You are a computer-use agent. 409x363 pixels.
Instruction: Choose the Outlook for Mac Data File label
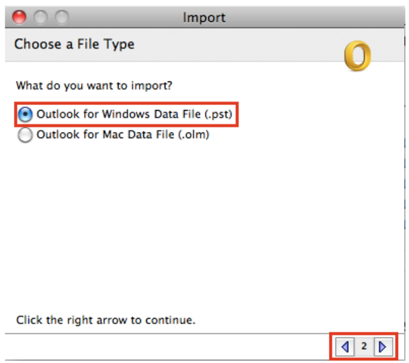[x=123, y=134]
